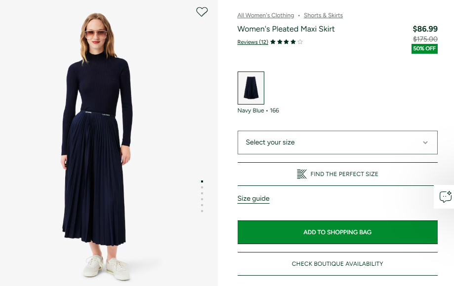Open the Reviews (12) link
454x286 pixels.
pos(252,42)
